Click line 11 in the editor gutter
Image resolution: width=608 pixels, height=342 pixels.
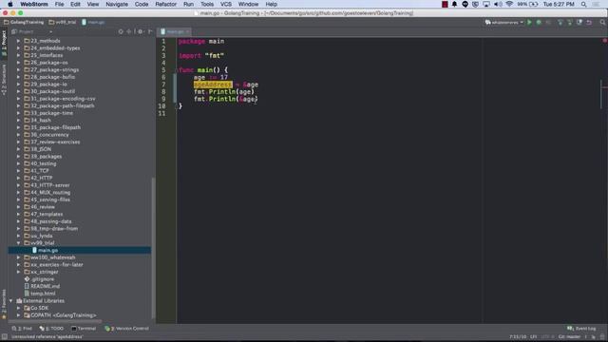[x=161, y=113]
